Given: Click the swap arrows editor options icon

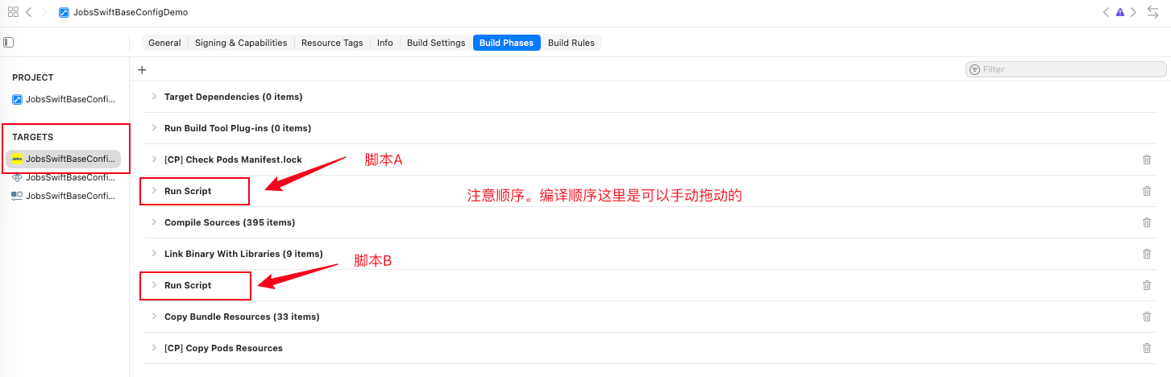Looking at the screenshot, I should (x=1153, y=12).
